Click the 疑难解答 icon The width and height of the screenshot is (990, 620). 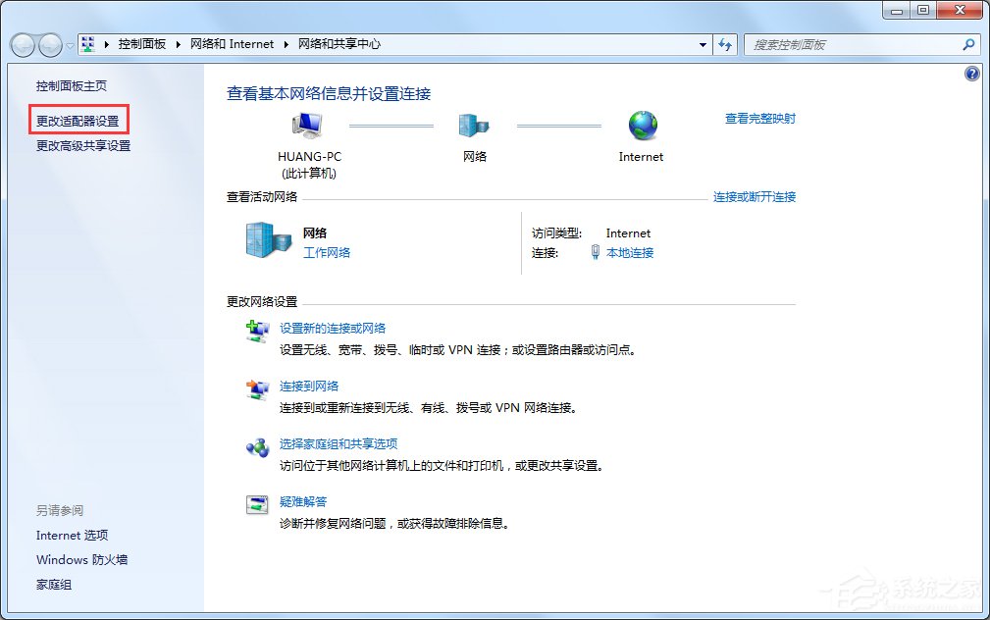(257, 503)
